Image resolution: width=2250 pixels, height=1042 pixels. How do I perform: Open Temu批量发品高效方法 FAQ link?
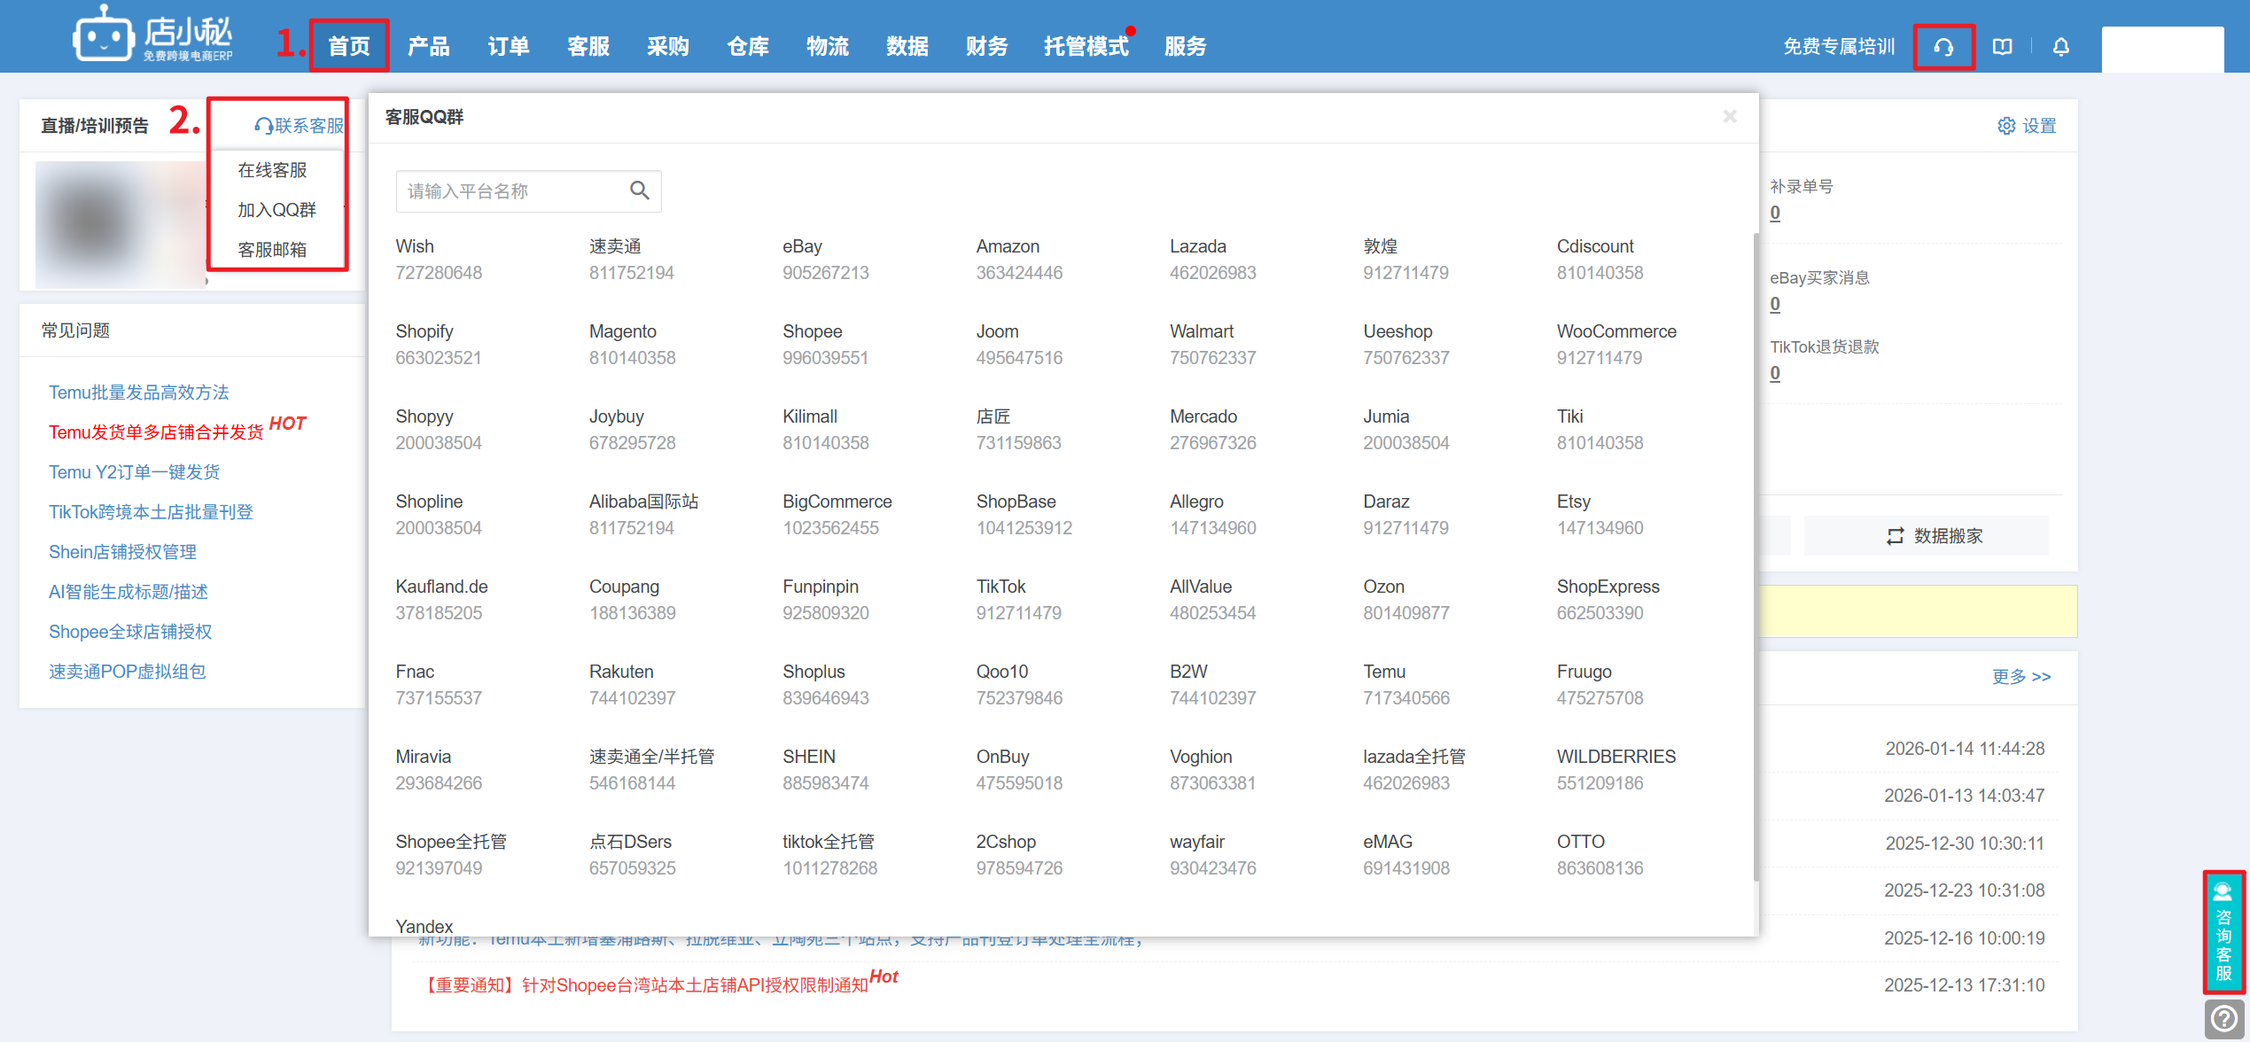tap(139, 393)
